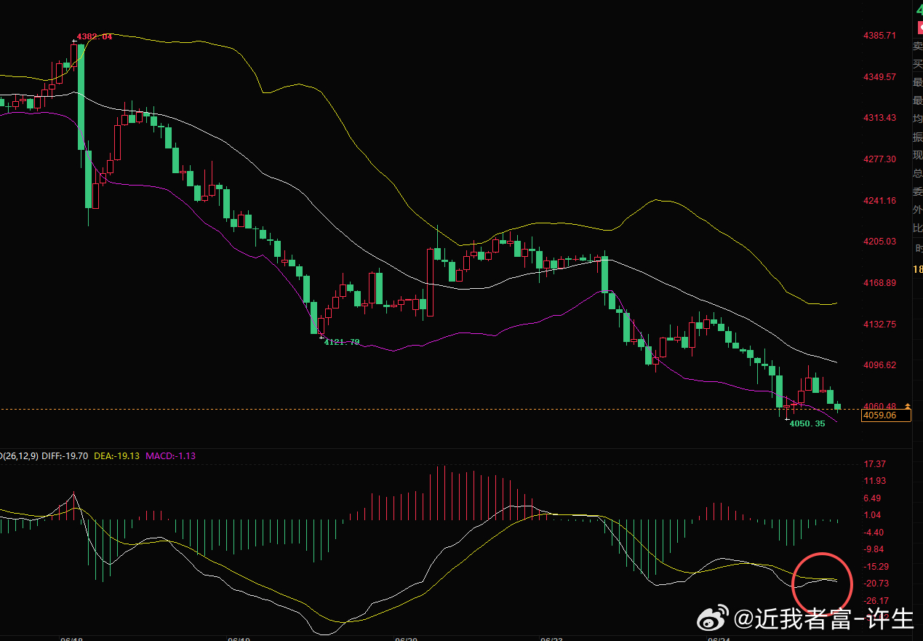
Task: Click the 委 row in side panel
Action: [x=918, y=191]
